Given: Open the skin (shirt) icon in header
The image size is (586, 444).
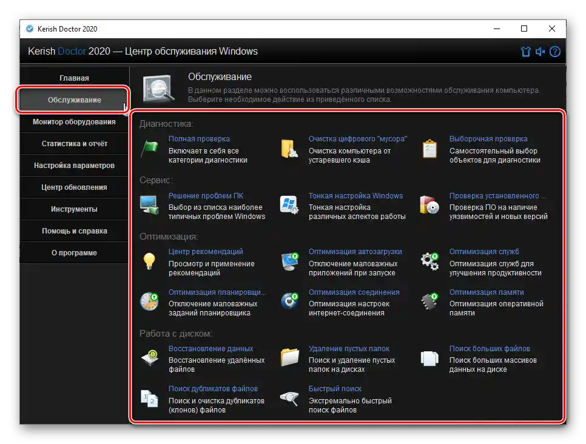Looking at the screenshot, I should [x=526, y=52].
